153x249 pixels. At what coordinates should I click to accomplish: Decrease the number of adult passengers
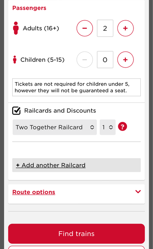point(85,28)
